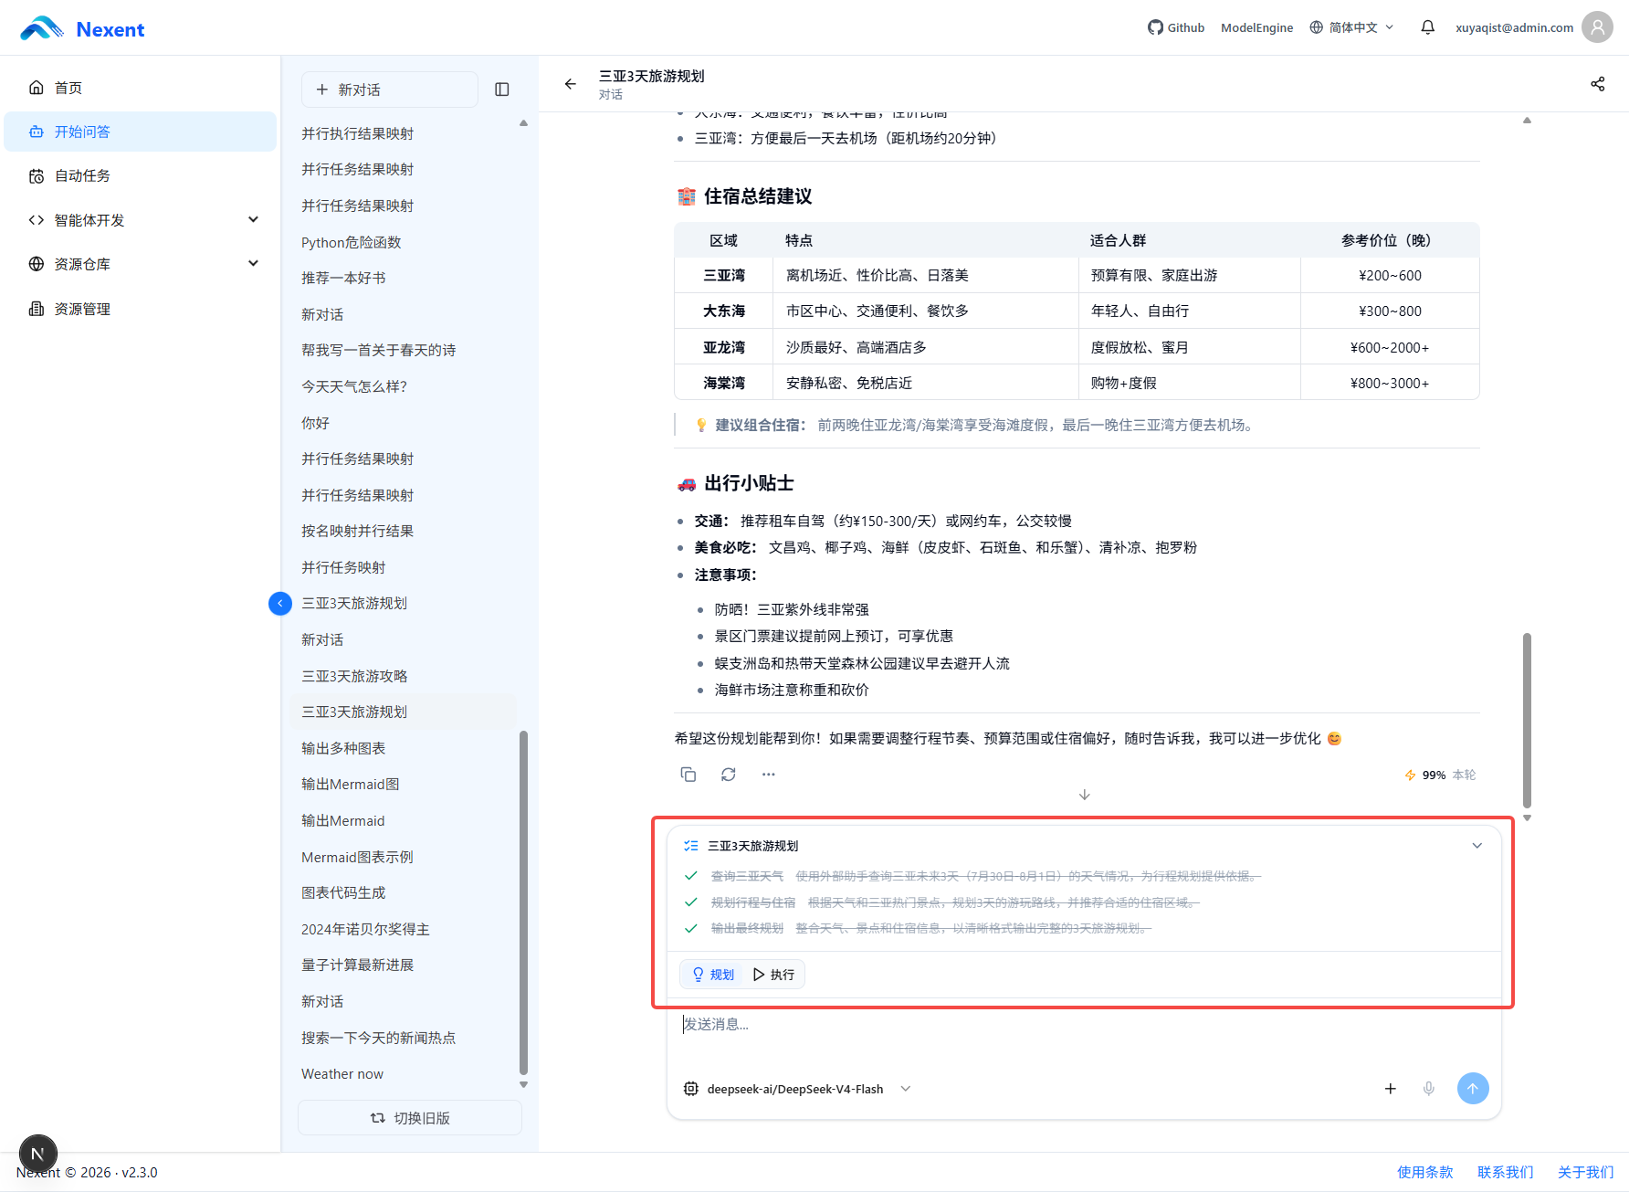The width and height of the screenshot is (1629, 1192).
Task: Share this conversation
Action: pyautogui.click(x=1597, y=84)
